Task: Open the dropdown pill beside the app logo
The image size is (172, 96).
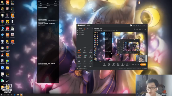Action: (88, 25)
